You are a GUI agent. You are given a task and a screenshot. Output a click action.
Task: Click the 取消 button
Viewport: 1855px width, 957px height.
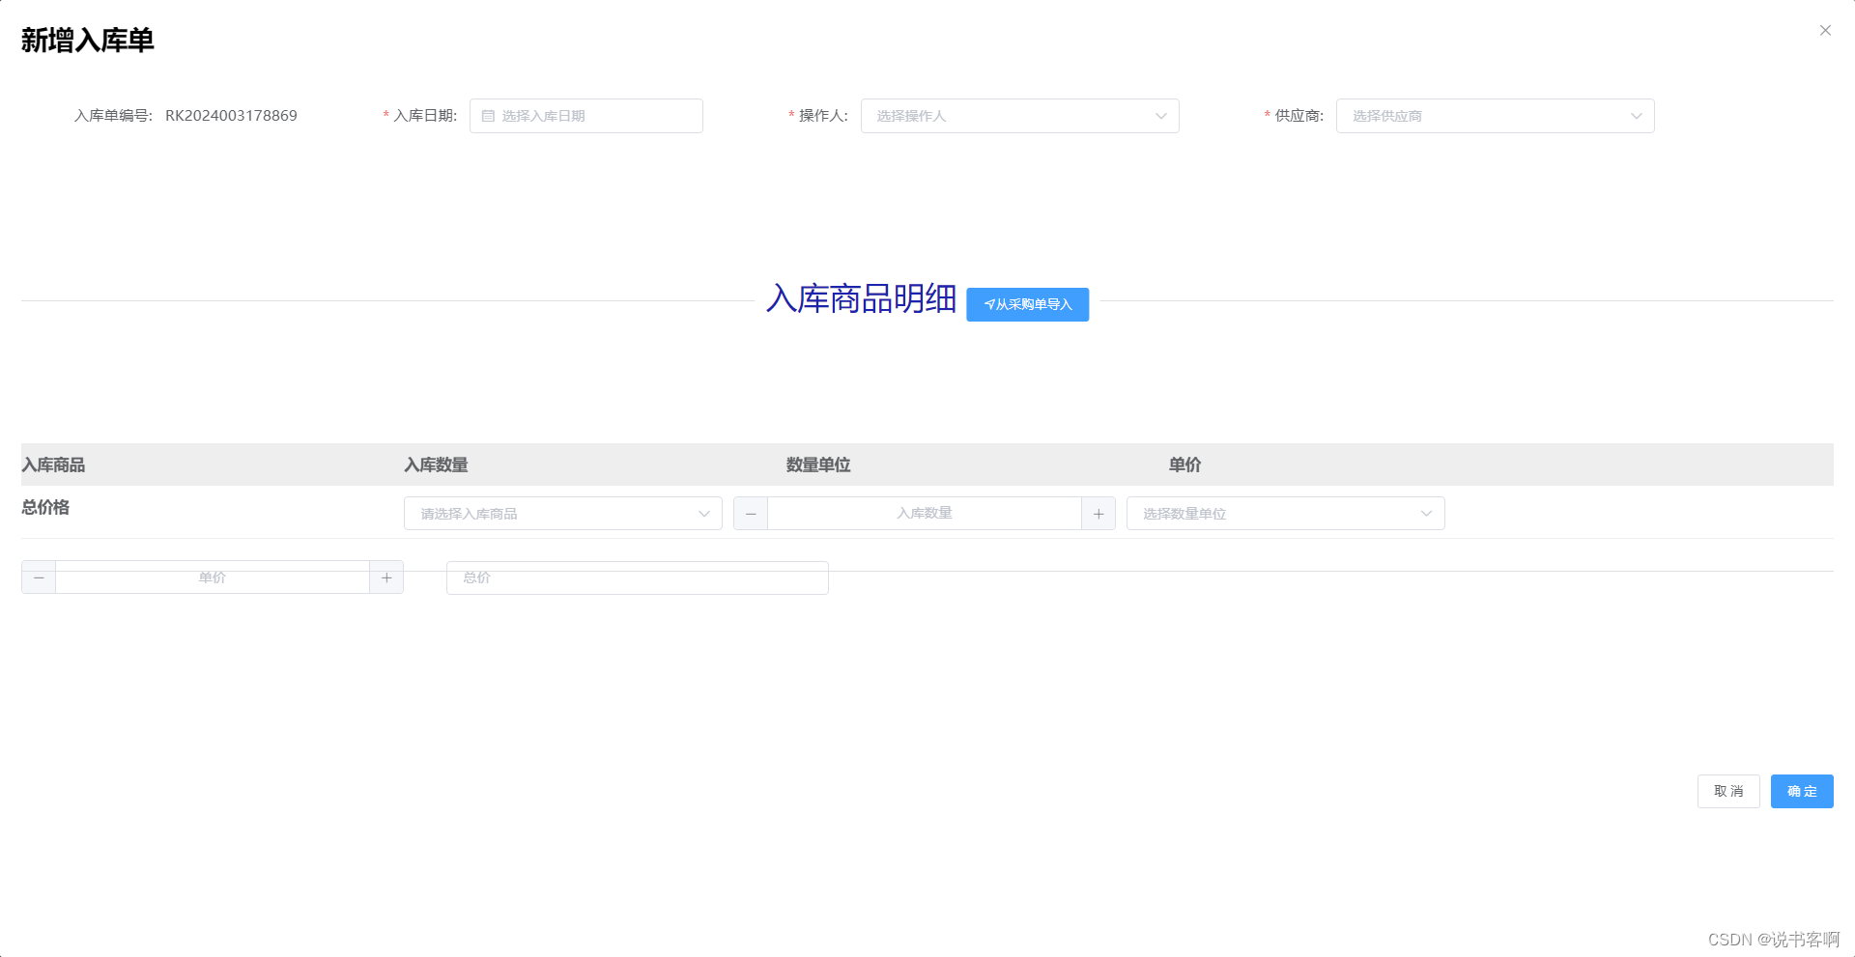(x=1728, y=792)
